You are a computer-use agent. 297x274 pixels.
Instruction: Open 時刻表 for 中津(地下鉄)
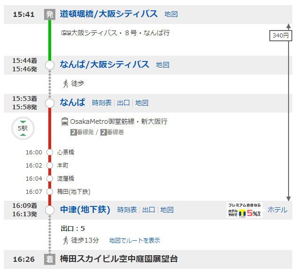point(127,210)
